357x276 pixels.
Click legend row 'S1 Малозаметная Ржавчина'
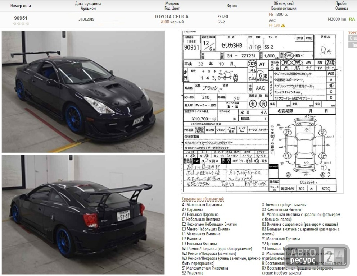pos(205,268)
